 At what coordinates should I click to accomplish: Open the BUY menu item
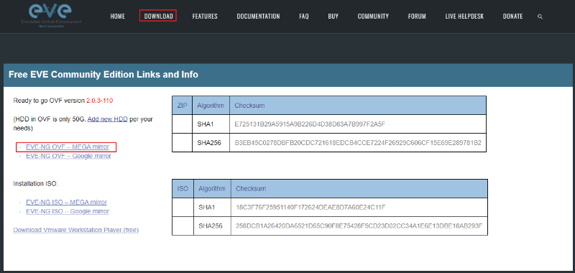click(x=333, y=17)
